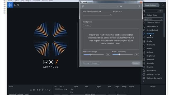Open the Dialogue Contour module
Viewport: 169px width, 95px height.
[x=153, y=74]
